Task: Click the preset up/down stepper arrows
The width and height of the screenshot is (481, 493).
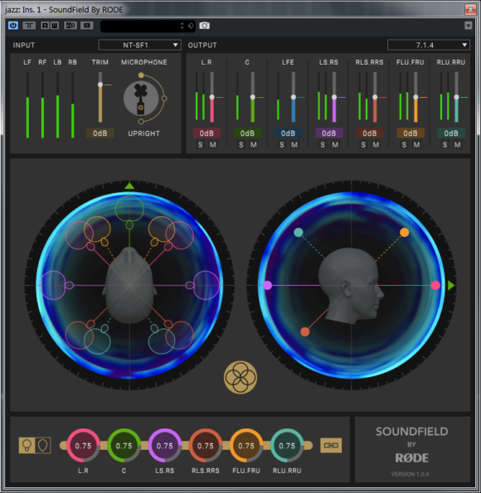Action: pos(182,26)
